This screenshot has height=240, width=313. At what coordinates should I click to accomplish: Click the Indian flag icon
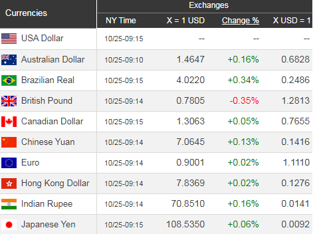click(x=9, y=204)
